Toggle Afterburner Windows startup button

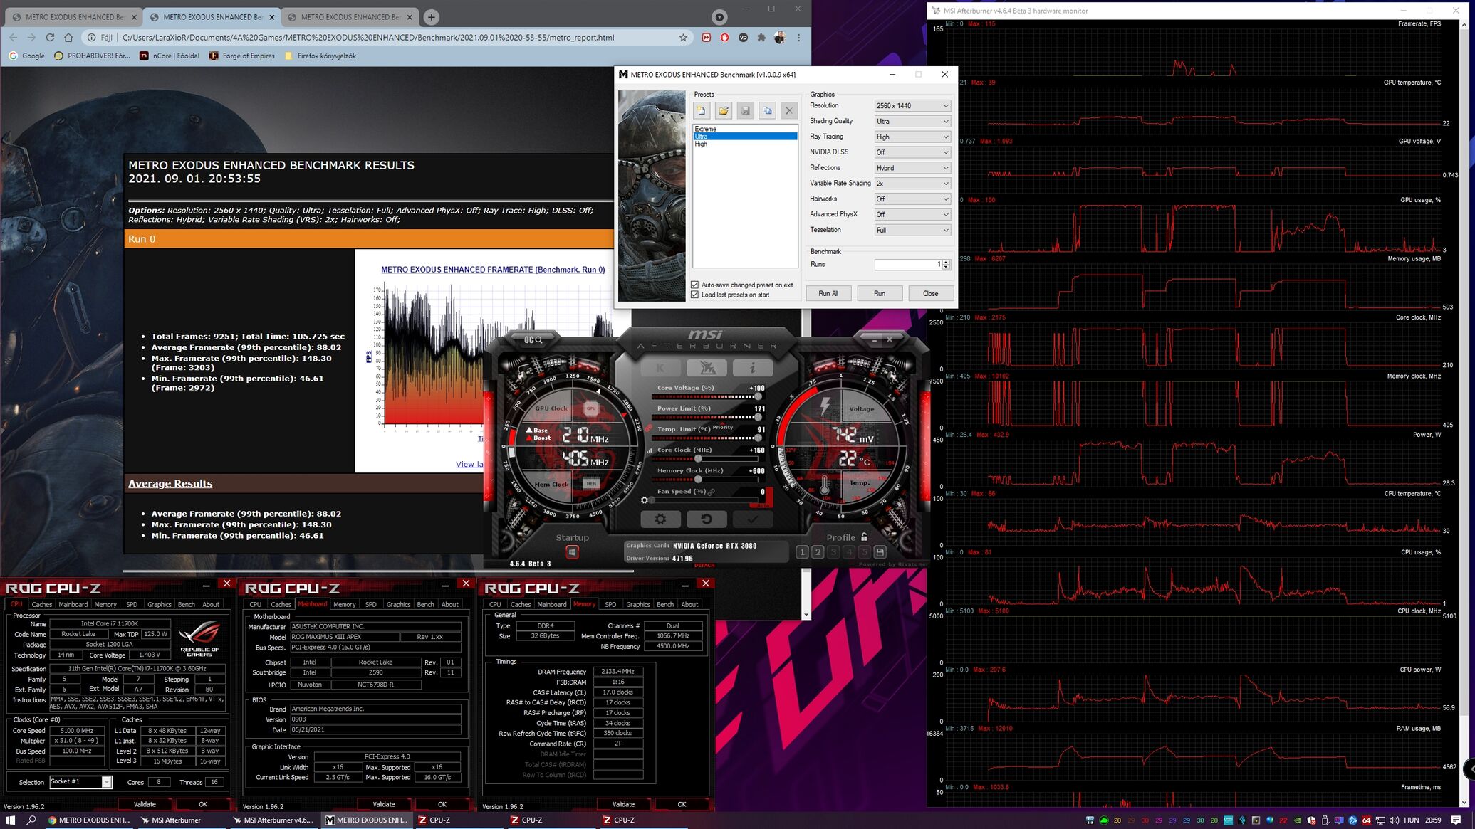tap(572, 552)
